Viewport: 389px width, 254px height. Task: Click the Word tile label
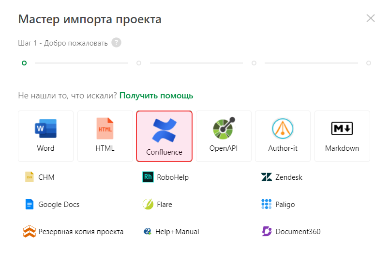tap(45, 148)
